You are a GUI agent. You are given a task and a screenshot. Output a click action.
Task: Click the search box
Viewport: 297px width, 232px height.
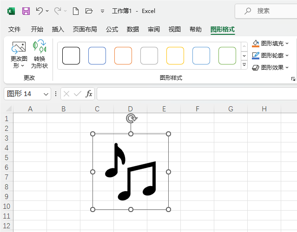point(266,11)
